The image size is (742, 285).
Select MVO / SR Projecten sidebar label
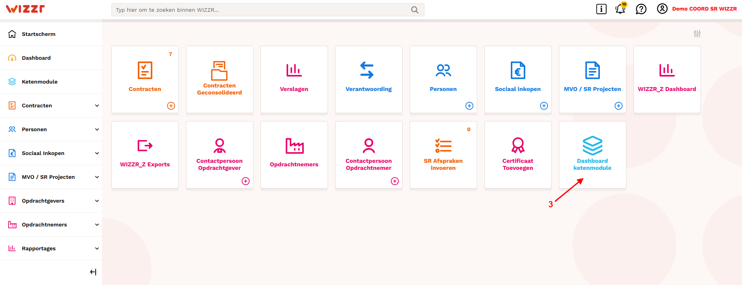tap(48, 177)
